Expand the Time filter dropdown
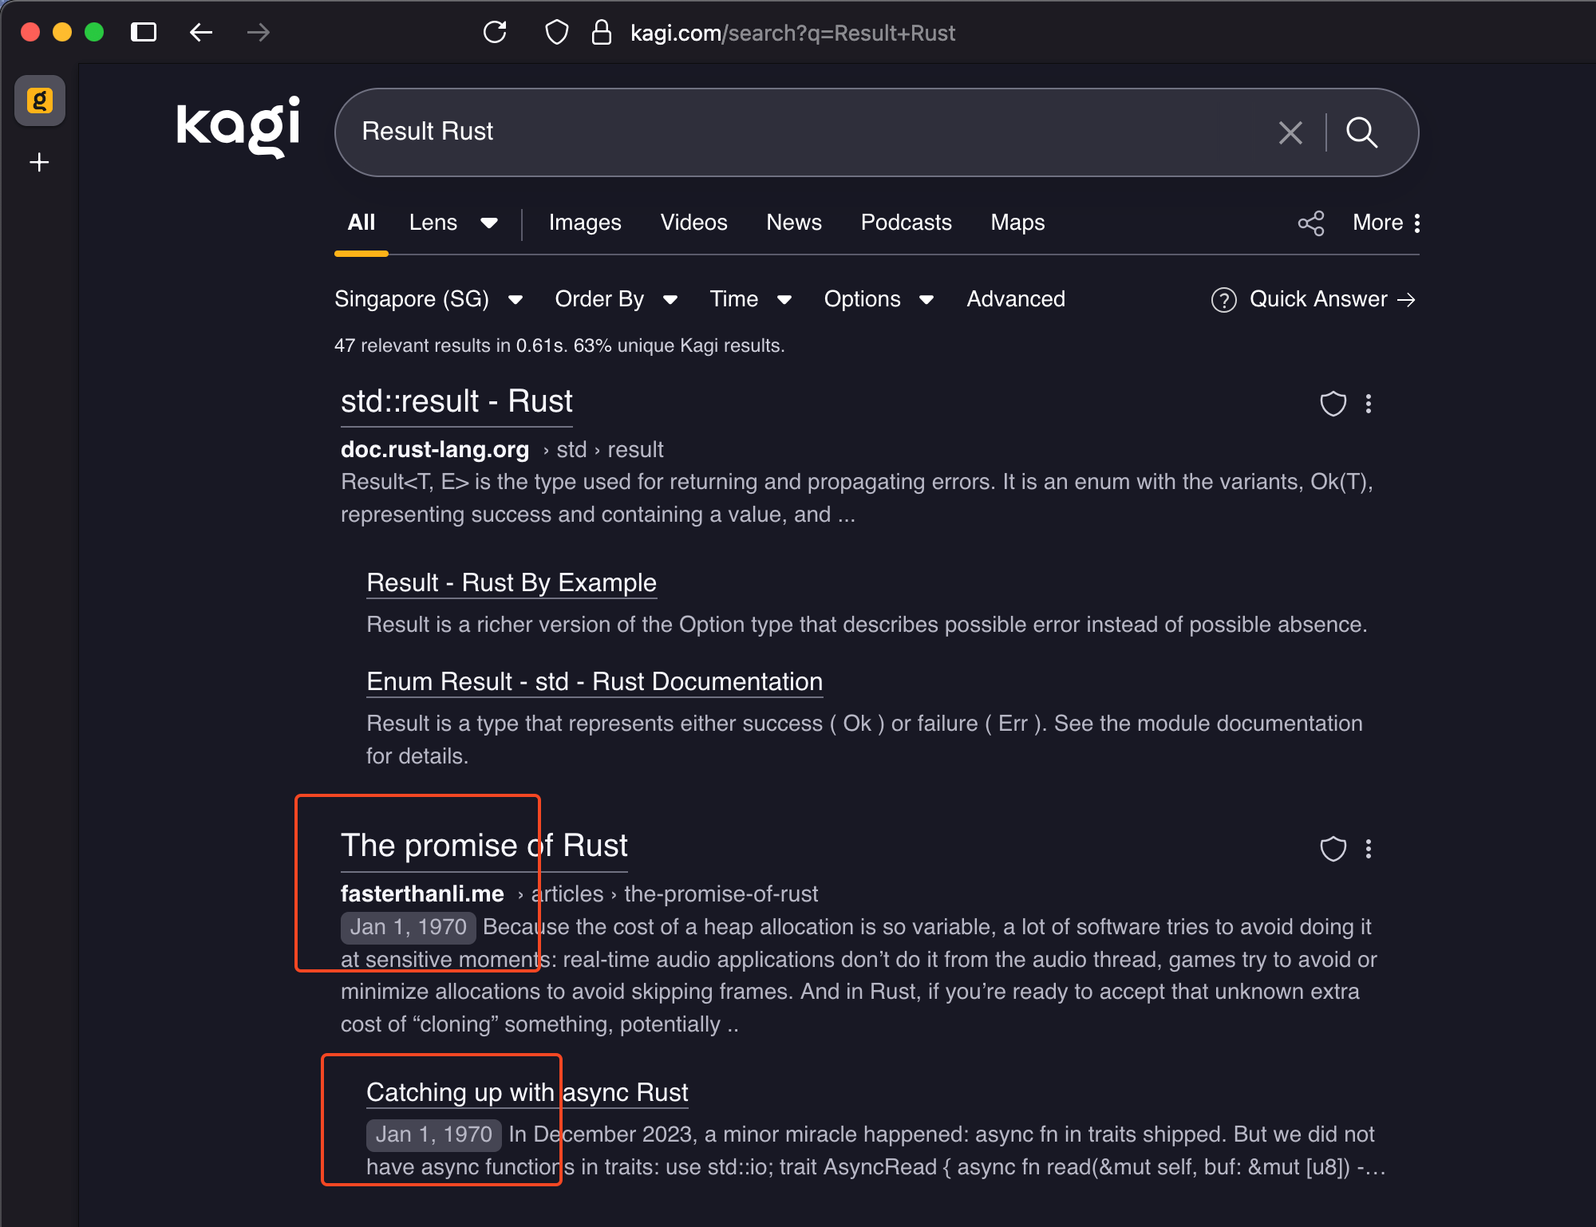The image size is (1596, 1227). (x=750, y=299)
